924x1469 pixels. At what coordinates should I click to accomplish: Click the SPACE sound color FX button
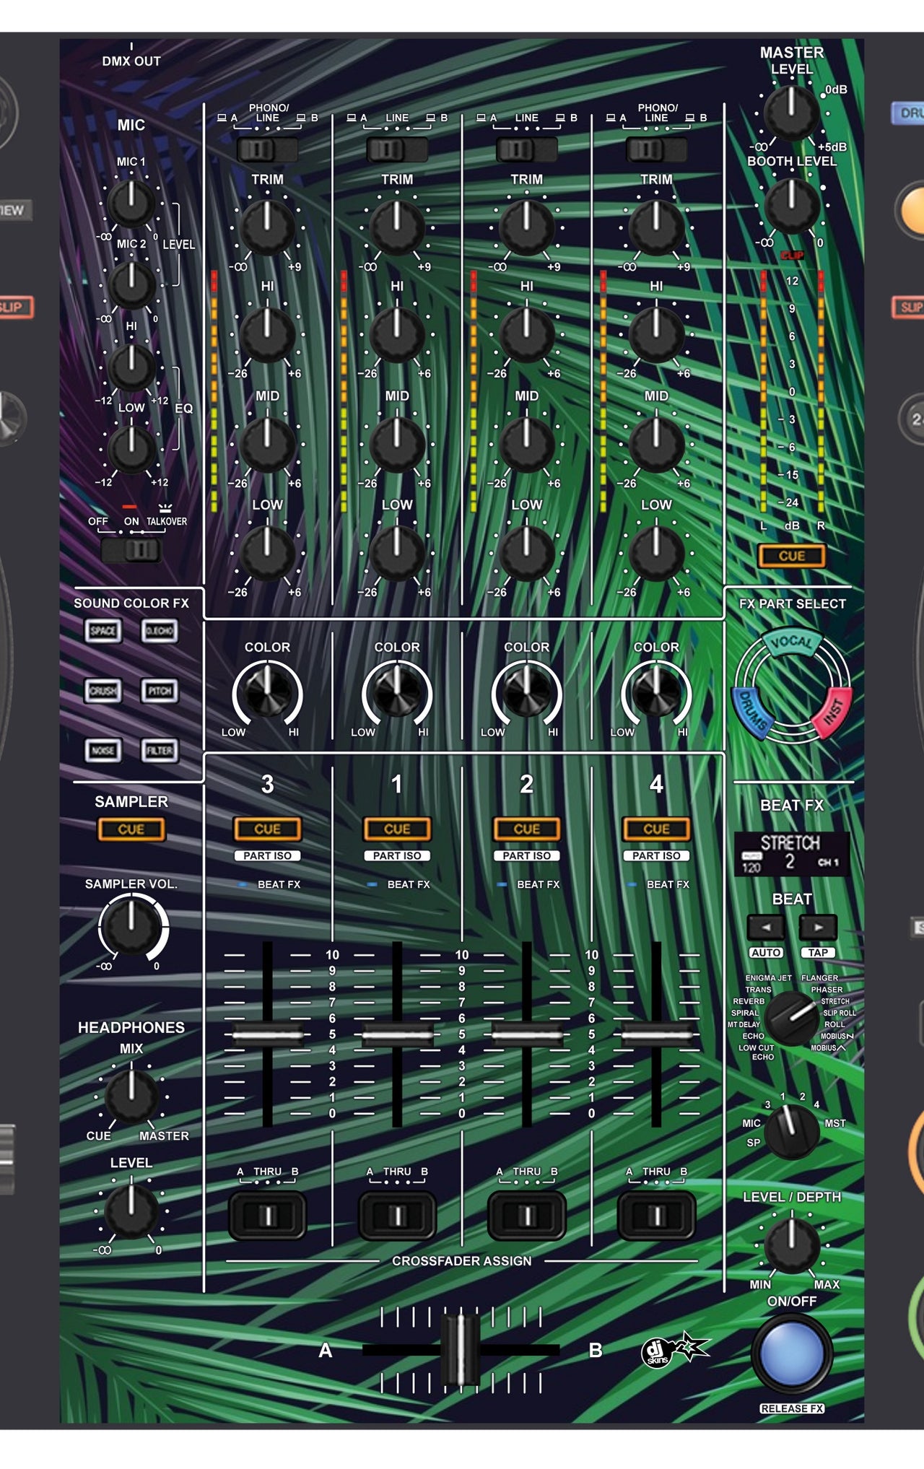coord(103,631)
